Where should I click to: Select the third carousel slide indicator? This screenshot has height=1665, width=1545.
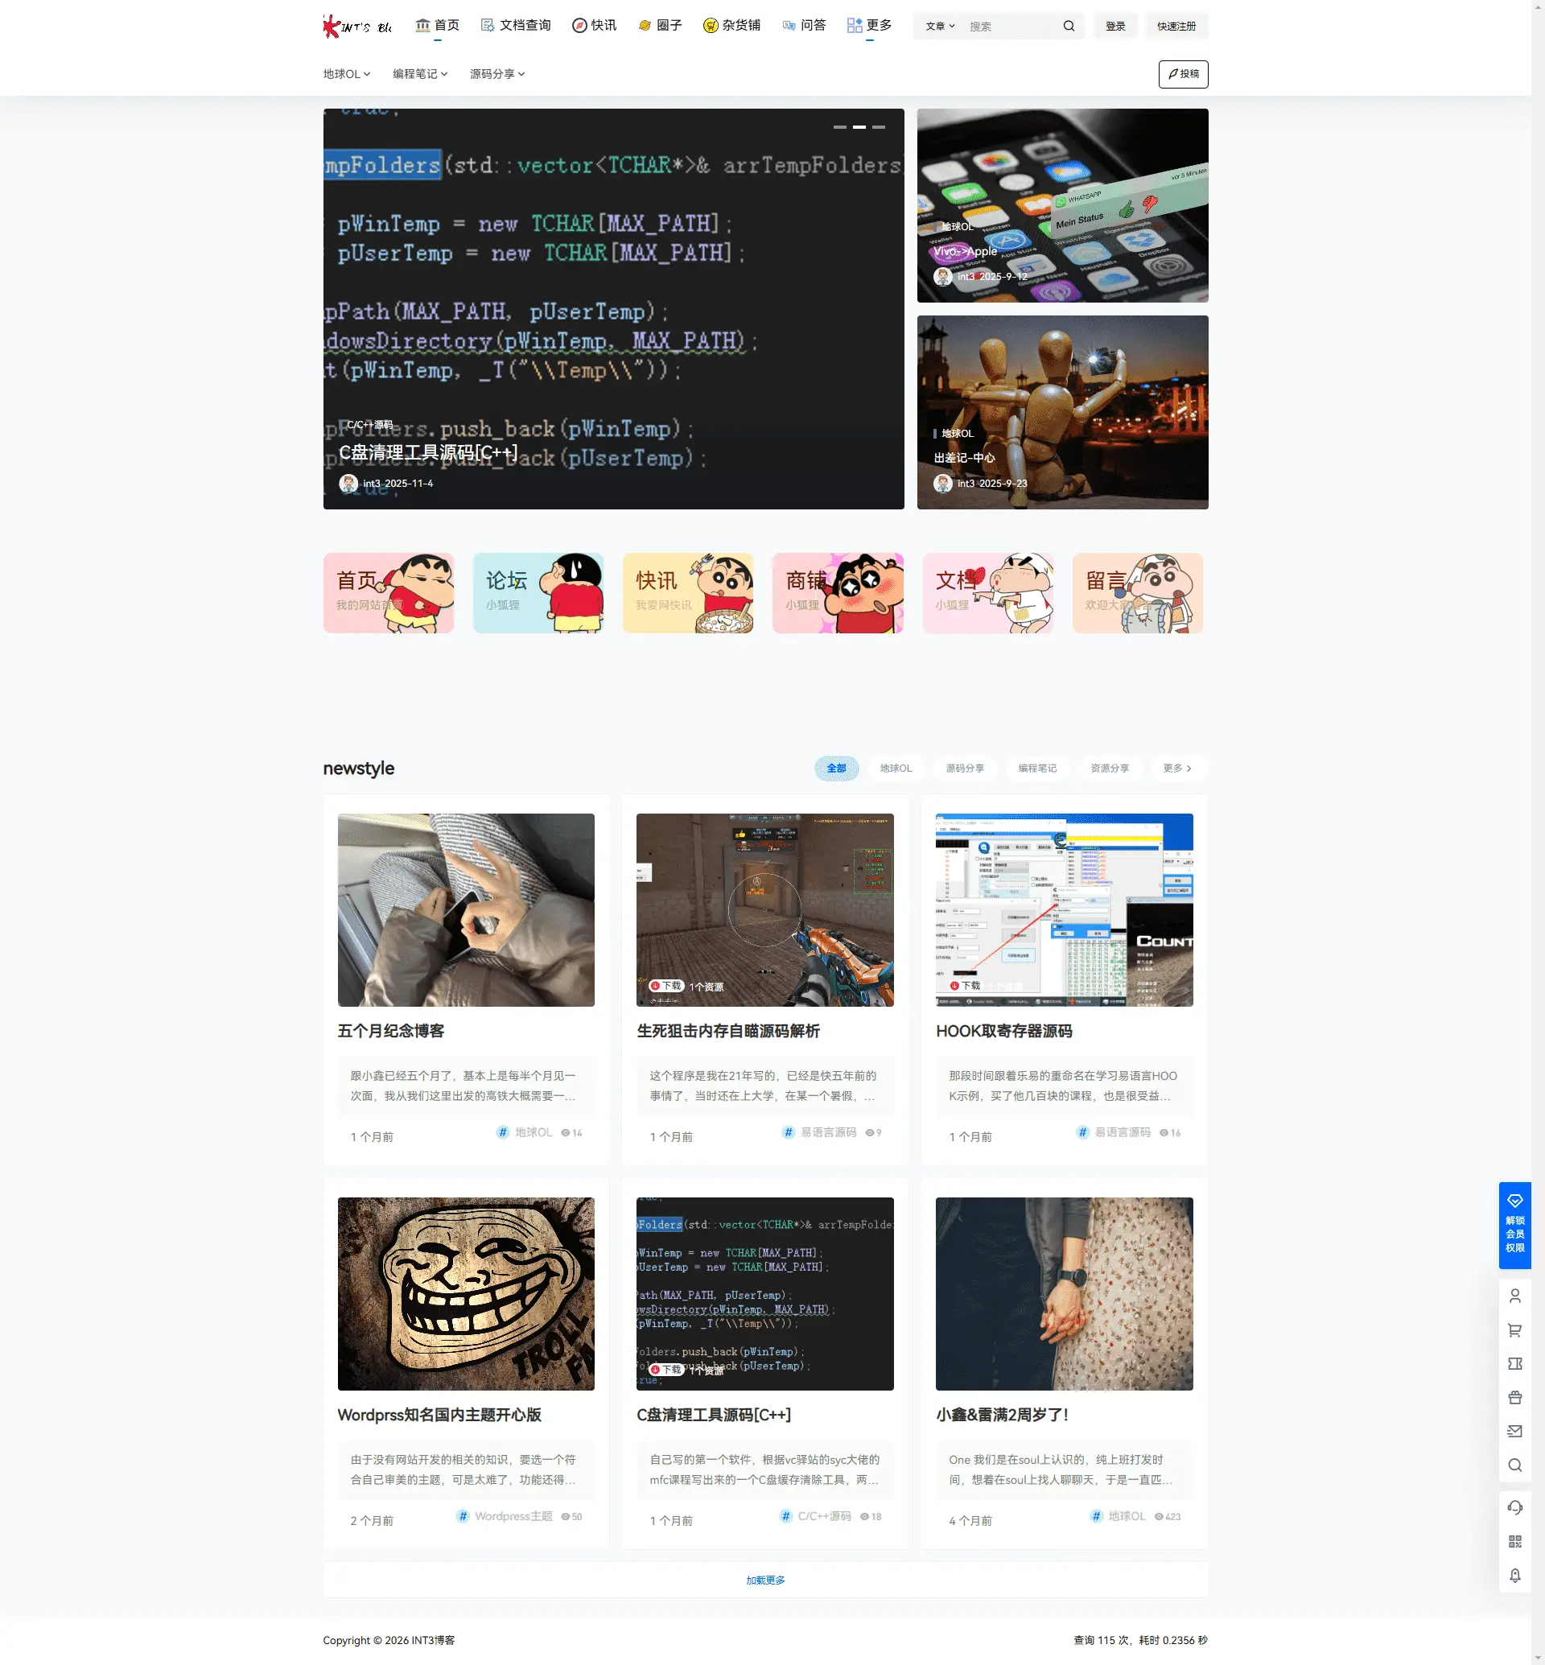[x=878, y=127]
